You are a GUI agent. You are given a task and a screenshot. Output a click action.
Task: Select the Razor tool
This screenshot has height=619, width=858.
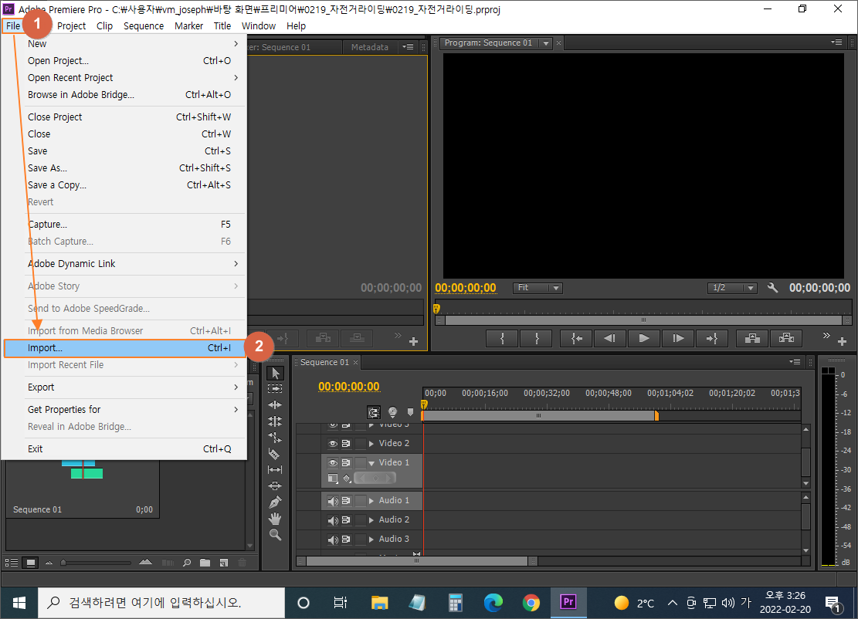click(275, 453)
